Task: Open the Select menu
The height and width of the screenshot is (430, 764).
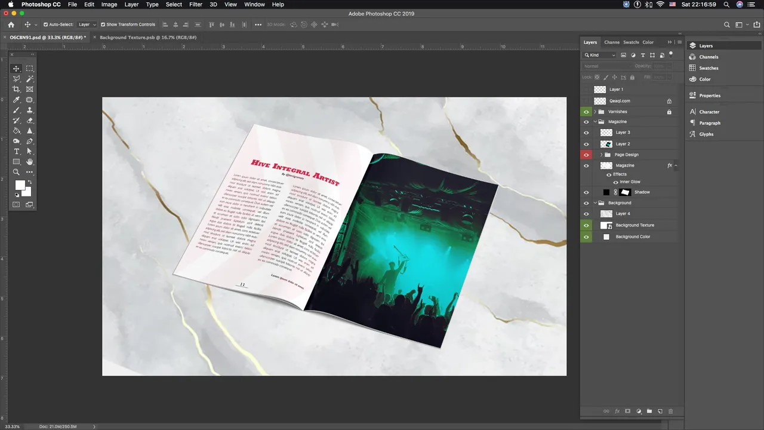Action: tap(174, 4)
